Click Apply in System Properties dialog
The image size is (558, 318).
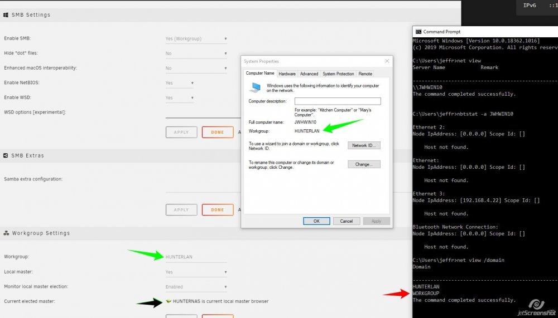(376, 221)
